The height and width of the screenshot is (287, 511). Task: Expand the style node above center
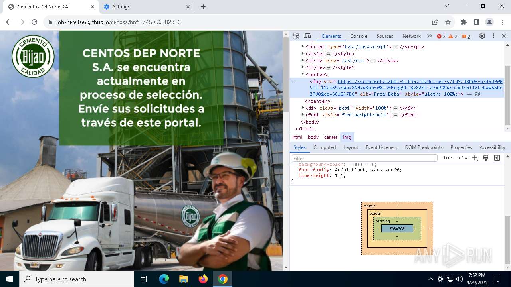pyautogui.click(x=303, y=67)
